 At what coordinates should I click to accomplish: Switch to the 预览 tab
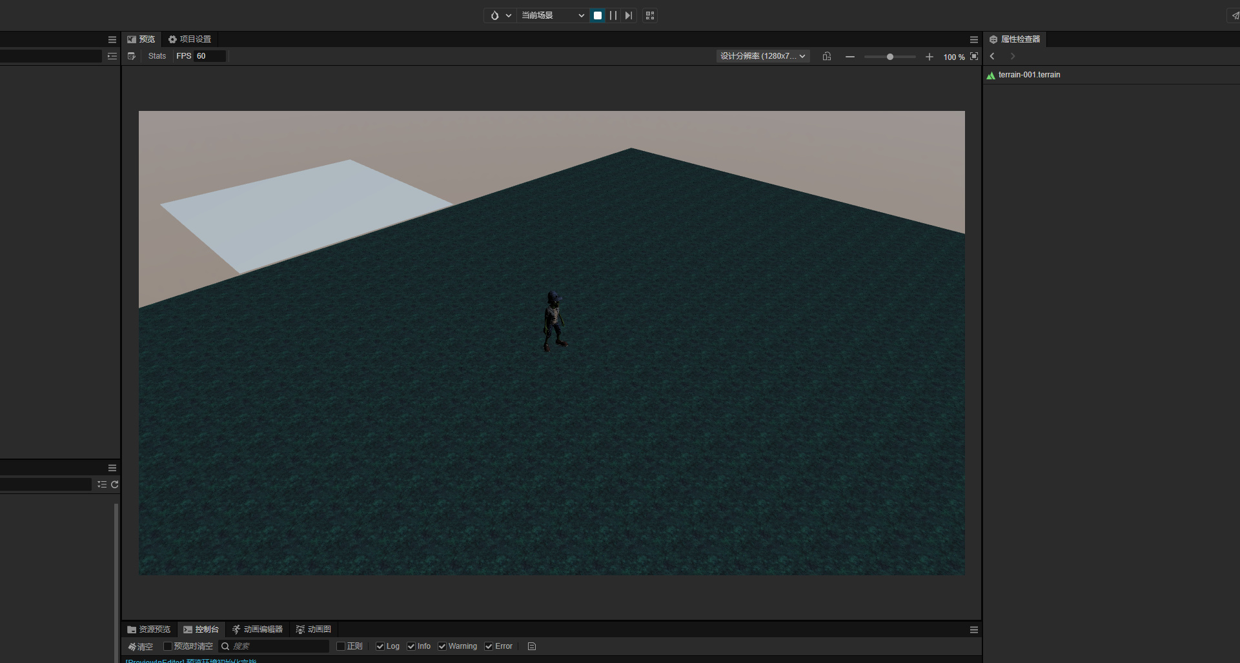pyautogui.click(x=141, y=39)
